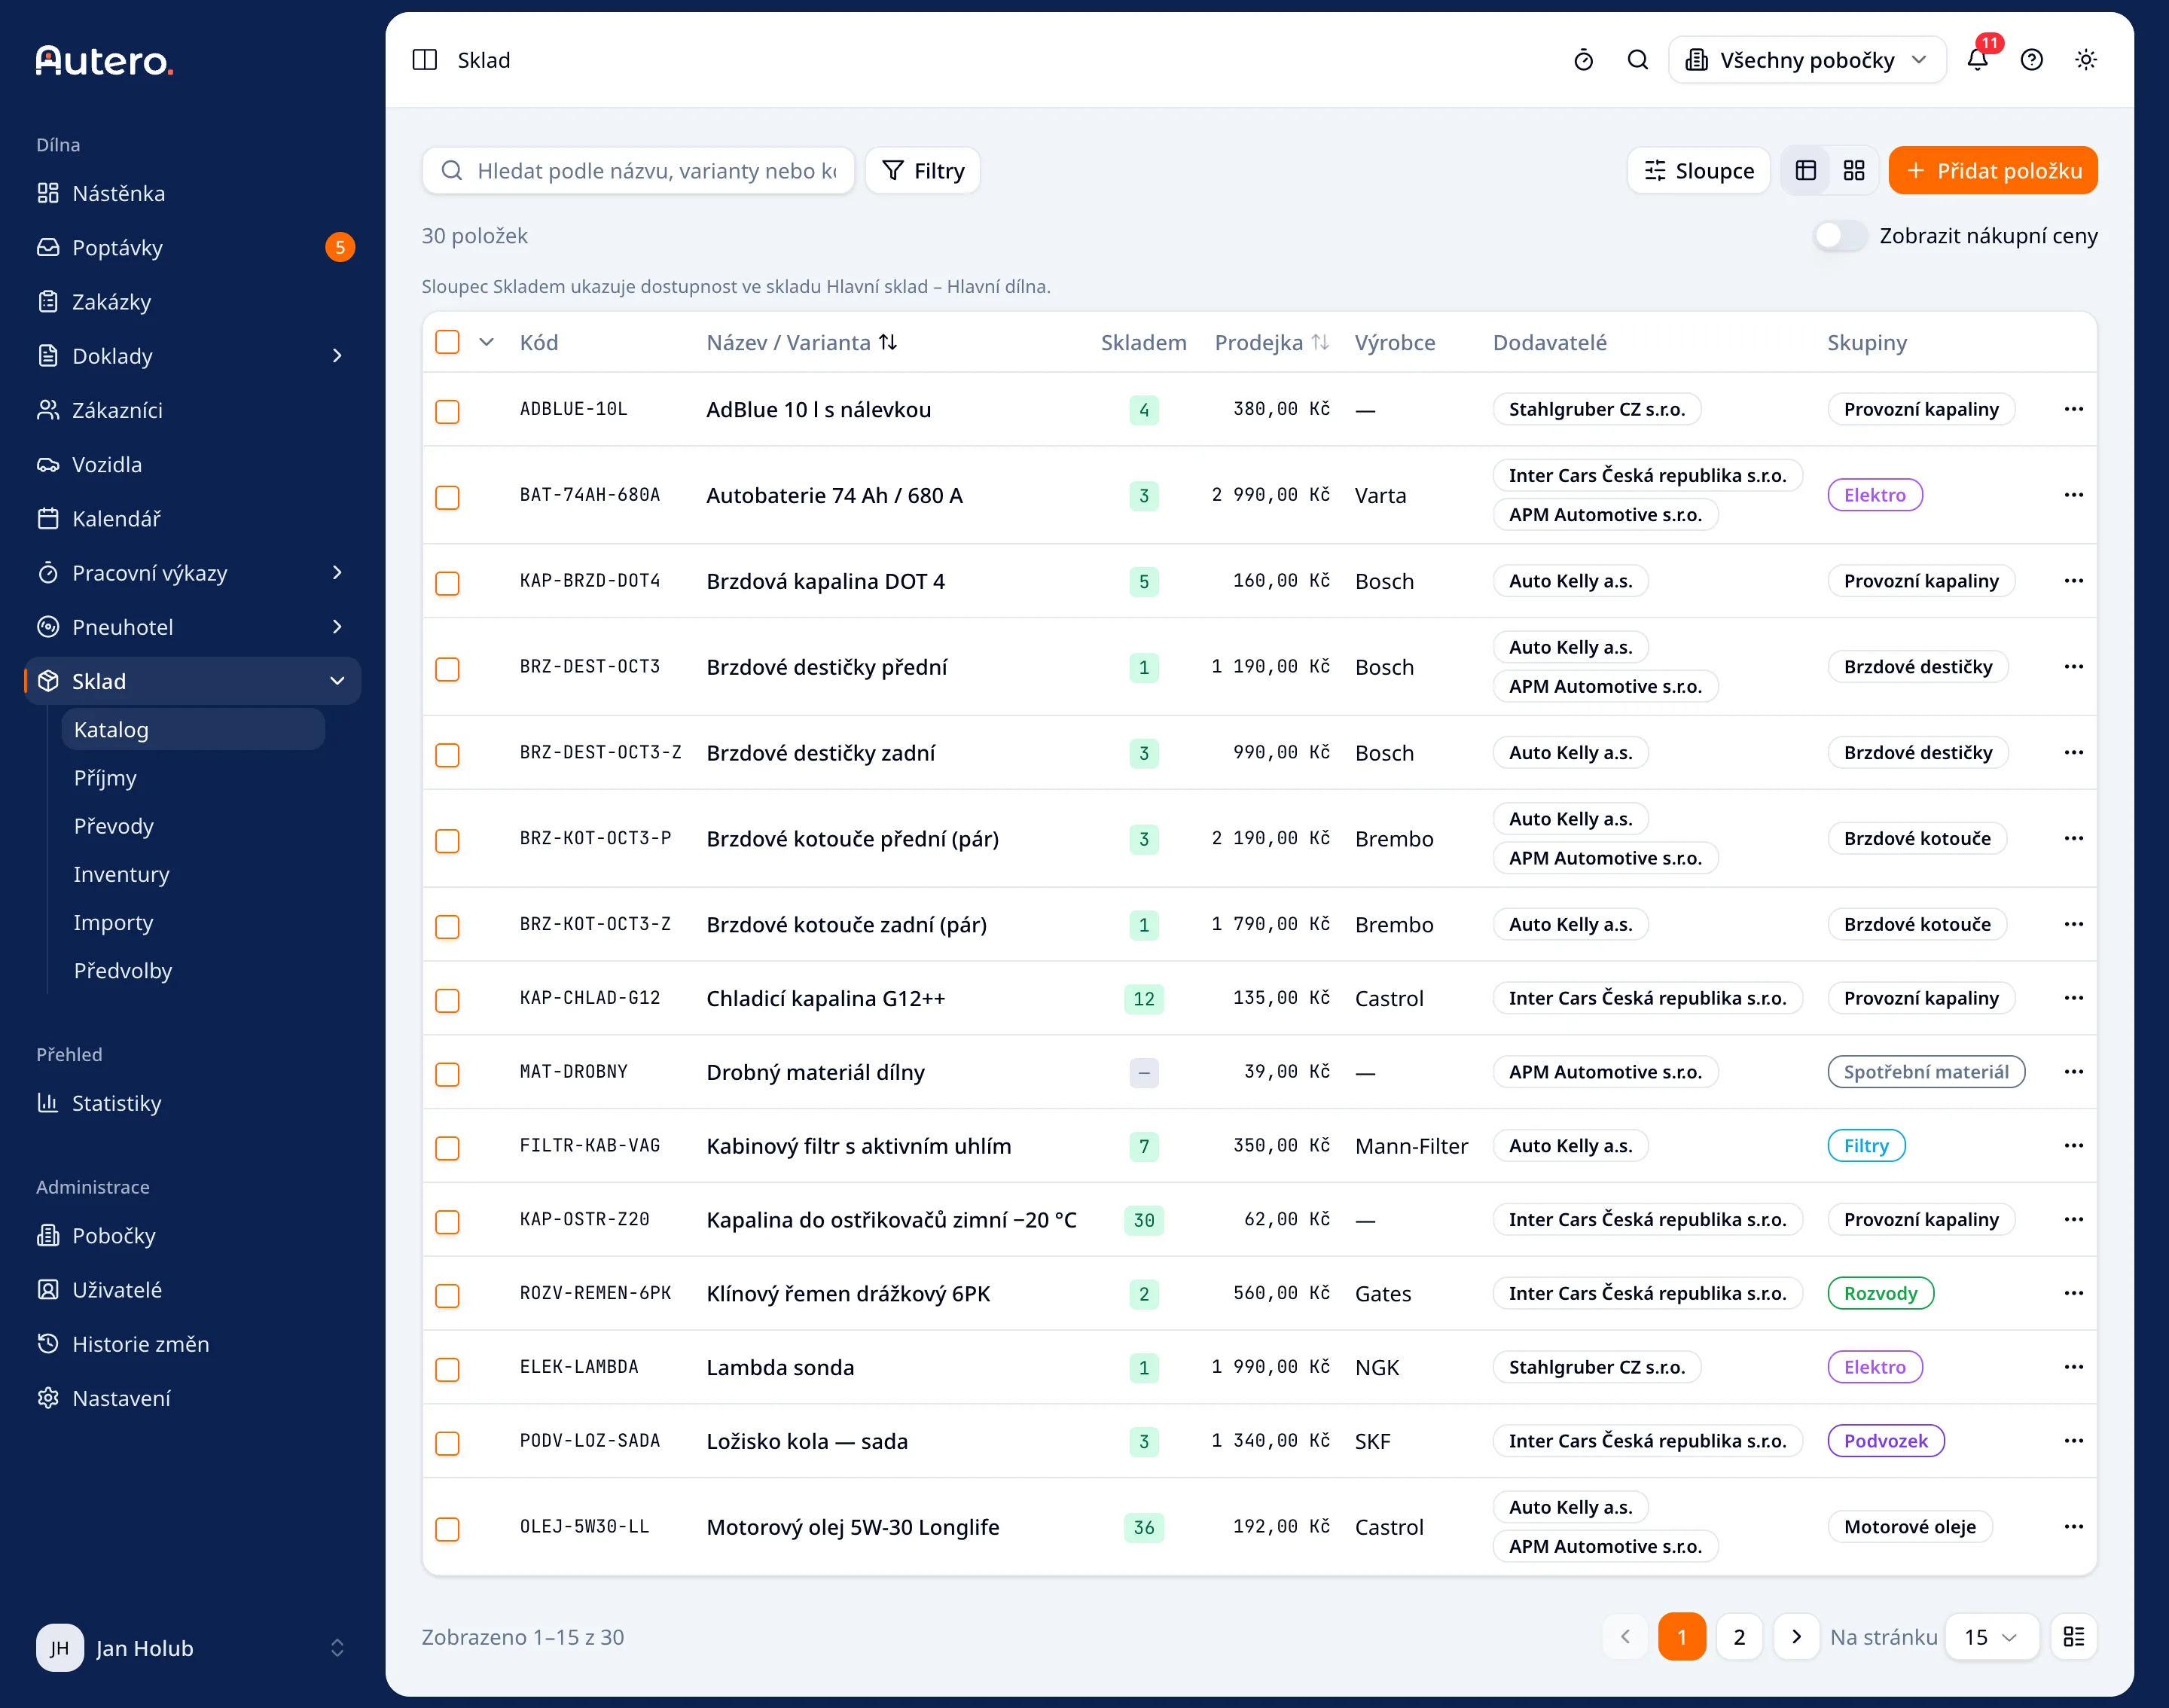Select checkbox for BAT-74AH-680A row
Image resolution: width=2169 pixels, height=1708 pixels.
pos(447,497)
